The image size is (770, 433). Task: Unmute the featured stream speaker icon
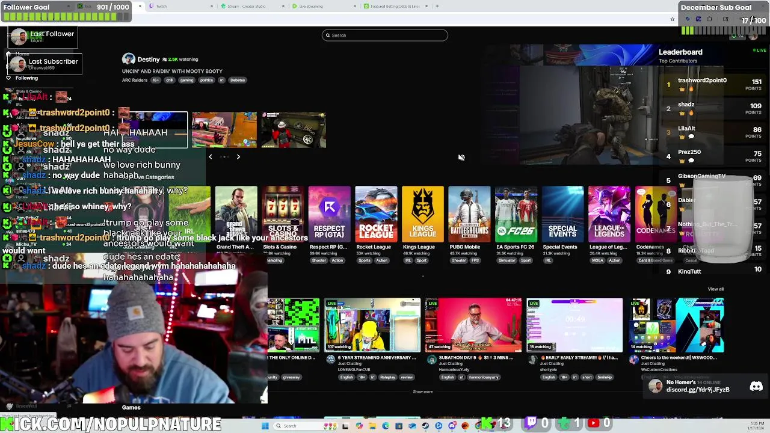click(461, 158)
